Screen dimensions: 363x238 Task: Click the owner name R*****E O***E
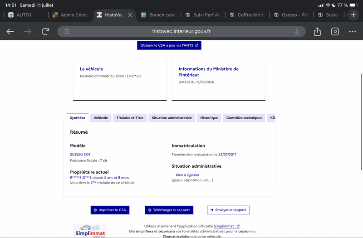(81, 178)
